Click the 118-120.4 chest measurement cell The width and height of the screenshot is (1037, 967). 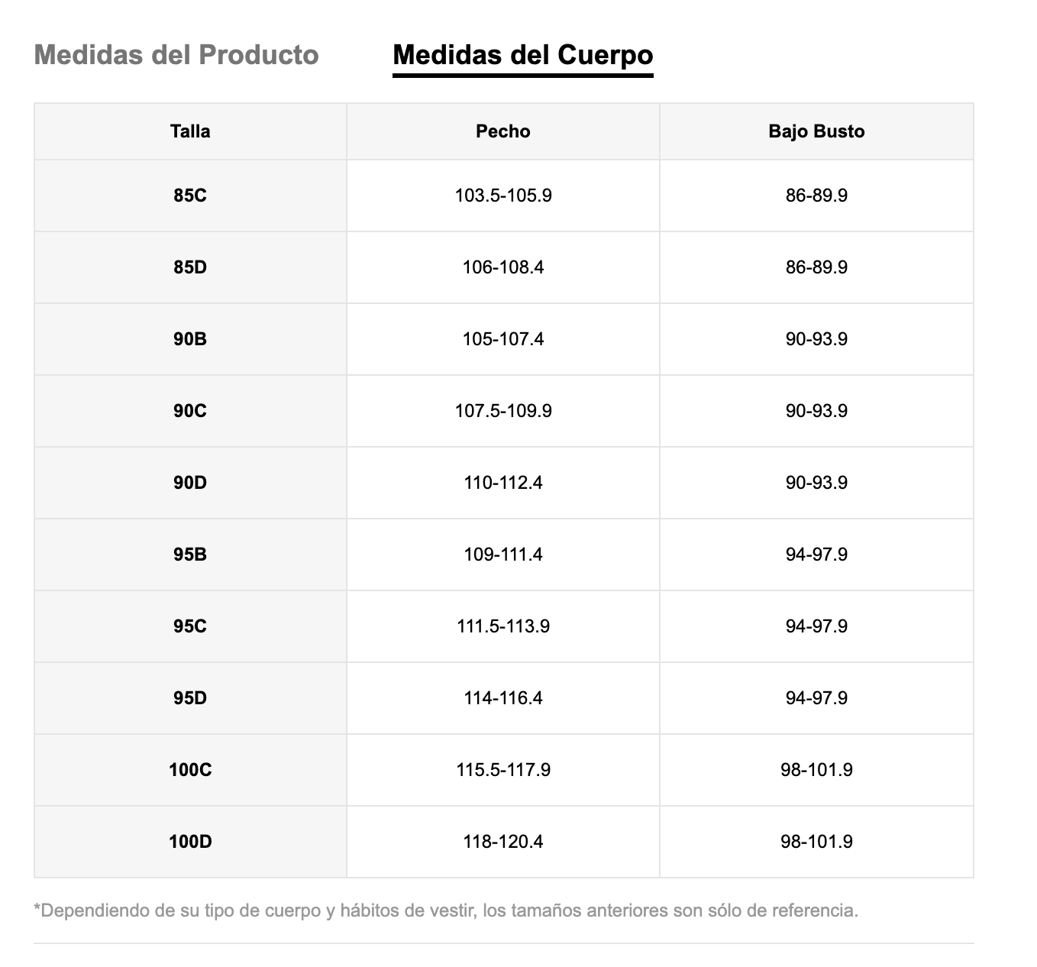(x=503, y=842)
